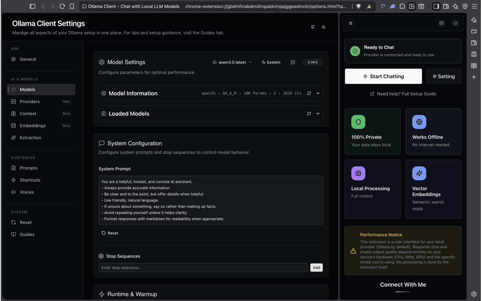Switch to the Embeddings tab
482x301 pixels.
point(41,126)
